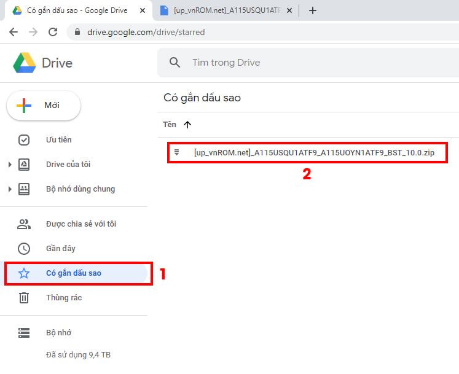Viewport: 459px width, 374px height.
Task: Focus the 'Tìm trong Drive' search field
Action: pyautogui.click(x=308, y=63)
